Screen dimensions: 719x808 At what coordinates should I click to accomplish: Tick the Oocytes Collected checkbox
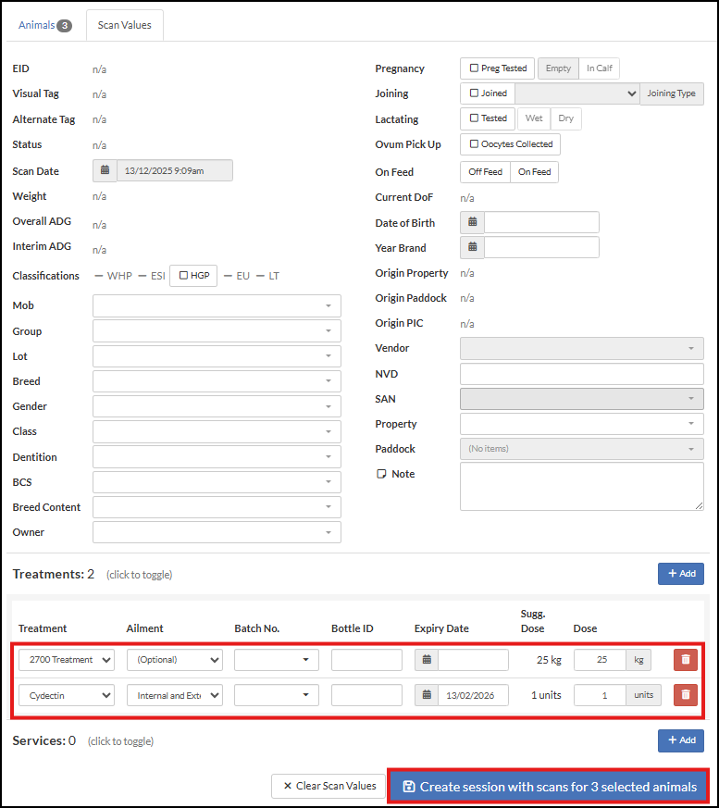tap(475, 144)
